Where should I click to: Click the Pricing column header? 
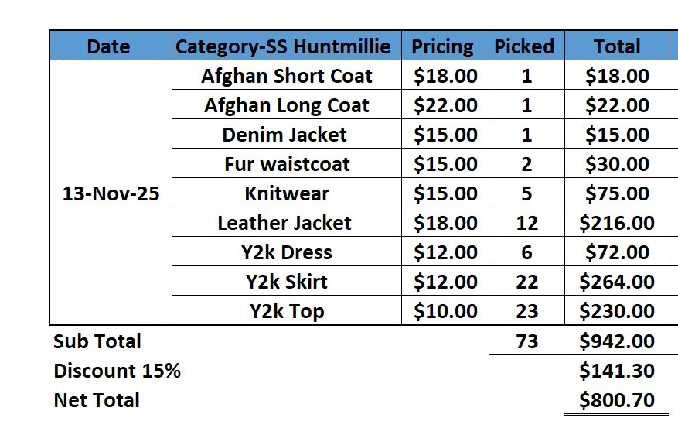point(445,46)
